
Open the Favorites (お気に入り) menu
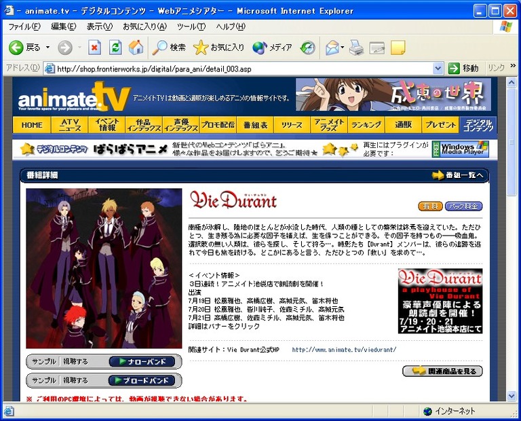point(144,26)
